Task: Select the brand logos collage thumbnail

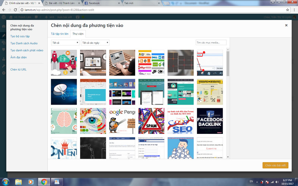Action: tap(152, 62)
